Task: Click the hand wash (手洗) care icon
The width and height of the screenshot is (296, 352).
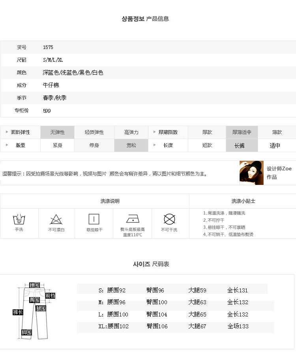Action: 19,219
